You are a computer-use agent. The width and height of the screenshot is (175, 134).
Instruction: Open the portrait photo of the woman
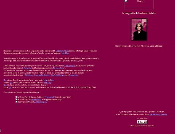pos(139,29)
